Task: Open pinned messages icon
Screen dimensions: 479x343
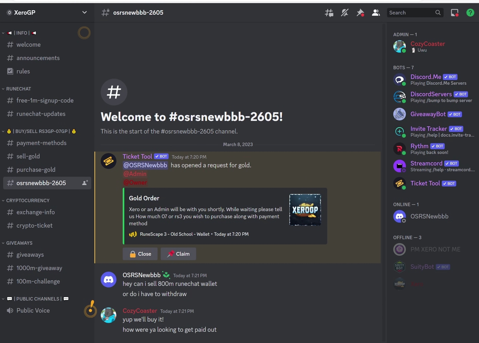Action: [360, 13]
